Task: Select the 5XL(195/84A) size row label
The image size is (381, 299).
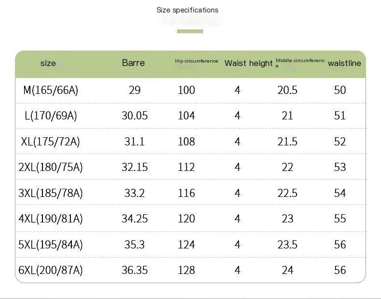Action: (x=51, y=245)
